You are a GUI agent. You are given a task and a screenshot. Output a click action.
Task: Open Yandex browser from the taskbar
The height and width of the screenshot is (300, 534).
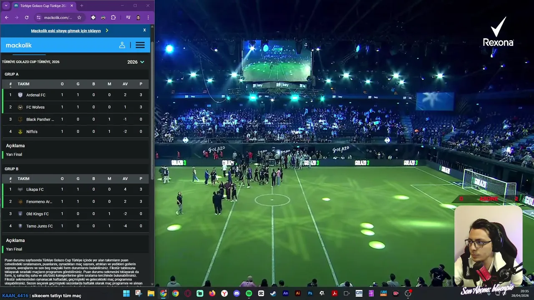(224, 293)
